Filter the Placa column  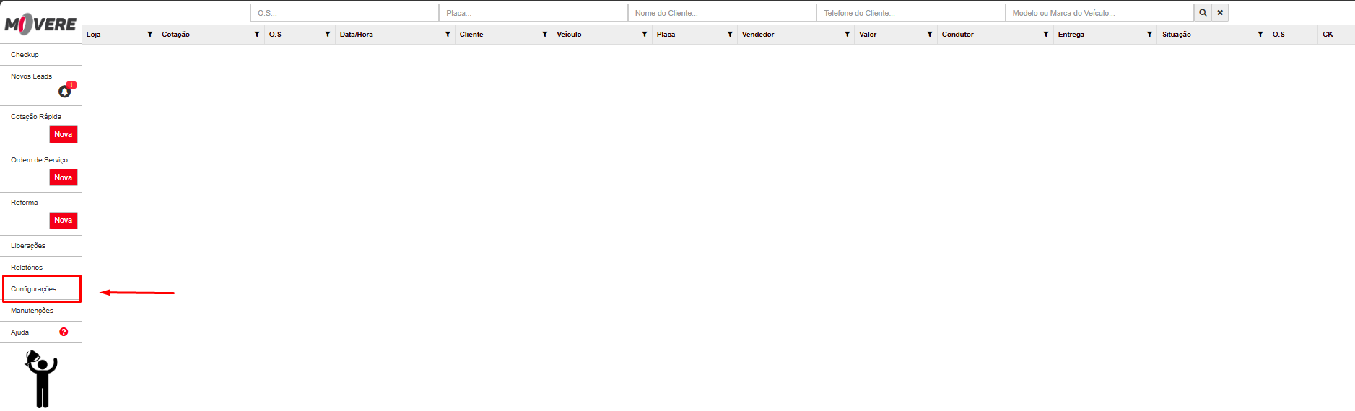point(730,35)
